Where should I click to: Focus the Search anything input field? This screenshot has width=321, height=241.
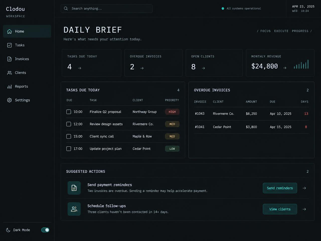pyautogui.click(x=107, y=9)
